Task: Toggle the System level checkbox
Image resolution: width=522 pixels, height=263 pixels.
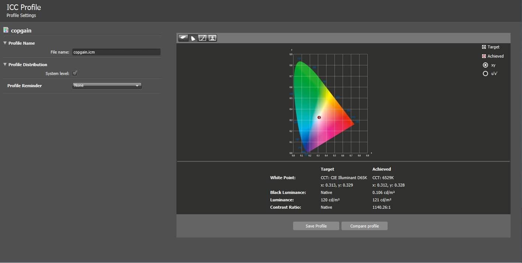Action: (75, 73)
